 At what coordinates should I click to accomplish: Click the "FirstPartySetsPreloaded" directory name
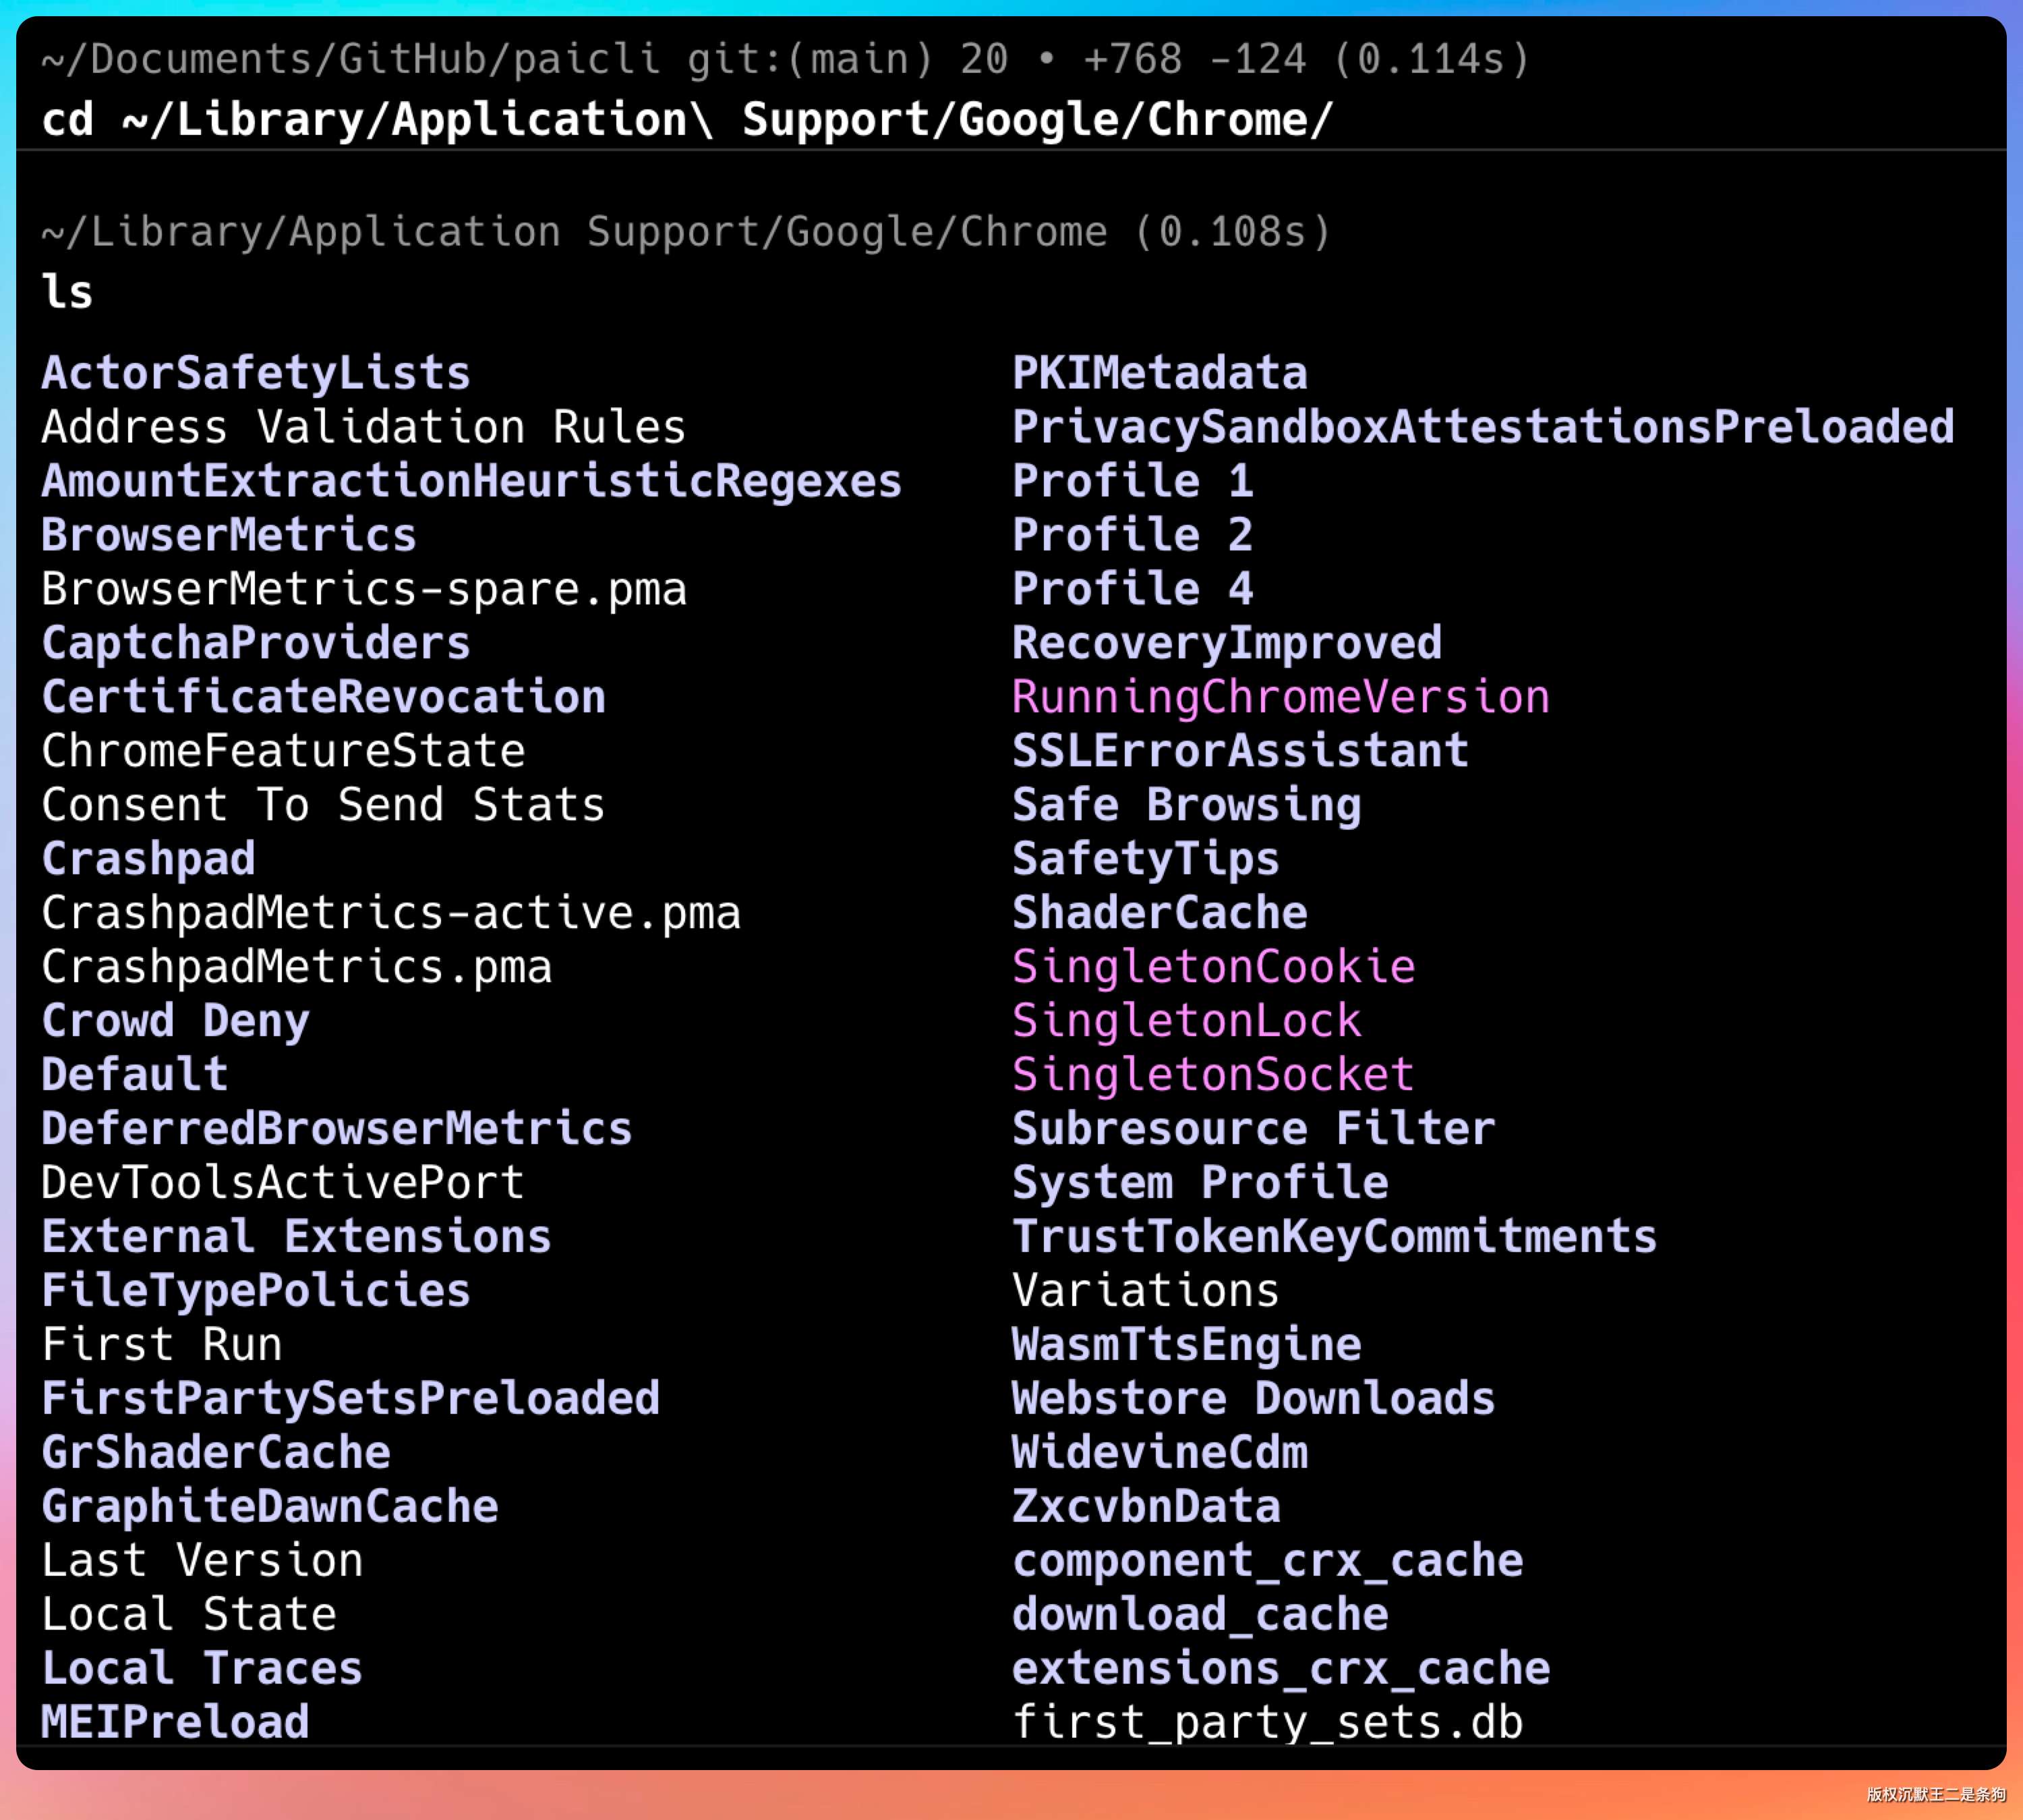(x=351, y=1399)
